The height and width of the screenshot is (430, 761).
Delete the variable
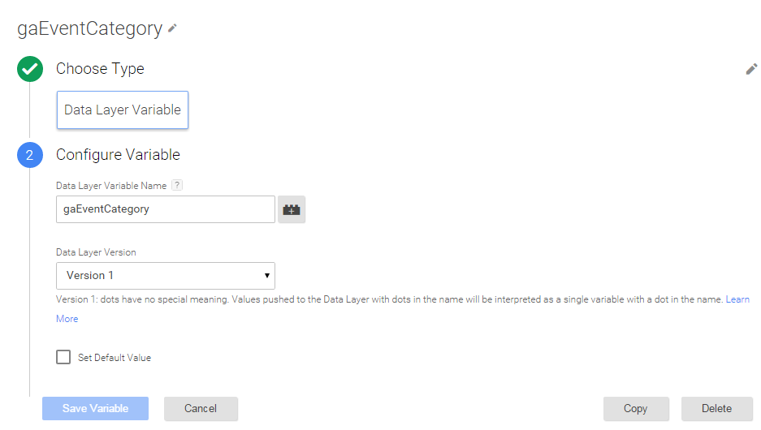[717, 409]
